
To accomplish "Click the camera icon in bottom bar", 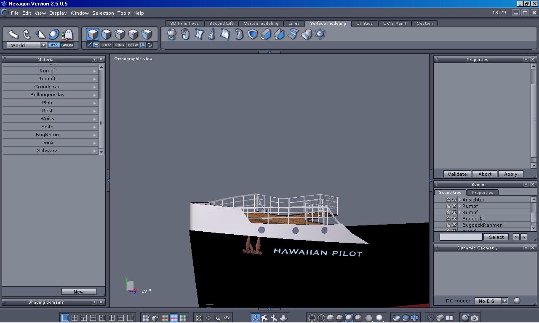I will click(x=475, y=318).
